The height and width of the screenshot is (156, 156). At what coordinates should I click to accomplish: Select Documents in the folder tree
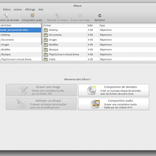(x=7, y=40)
